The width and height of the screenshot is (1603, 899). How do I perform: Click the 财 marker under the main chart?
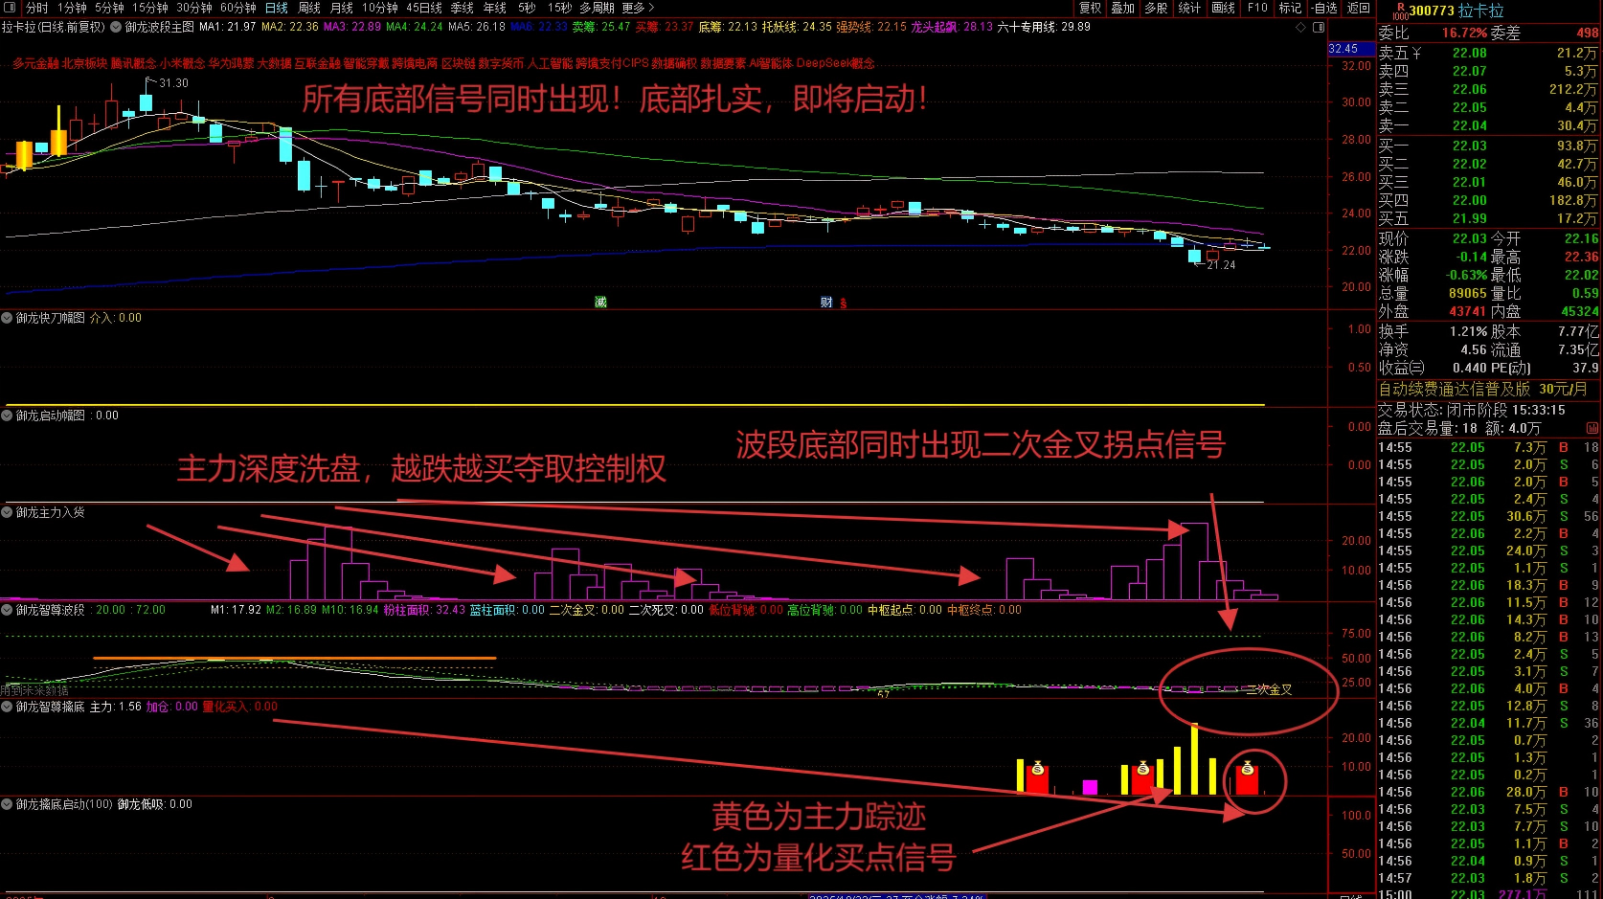[x=826, y=303]
